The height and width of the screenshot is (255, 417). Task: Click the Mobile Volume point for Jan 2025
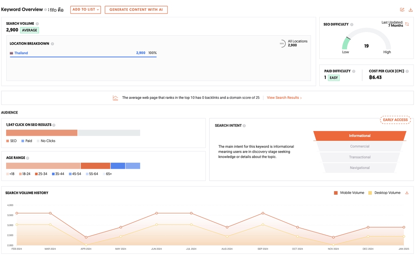[404, 227]
